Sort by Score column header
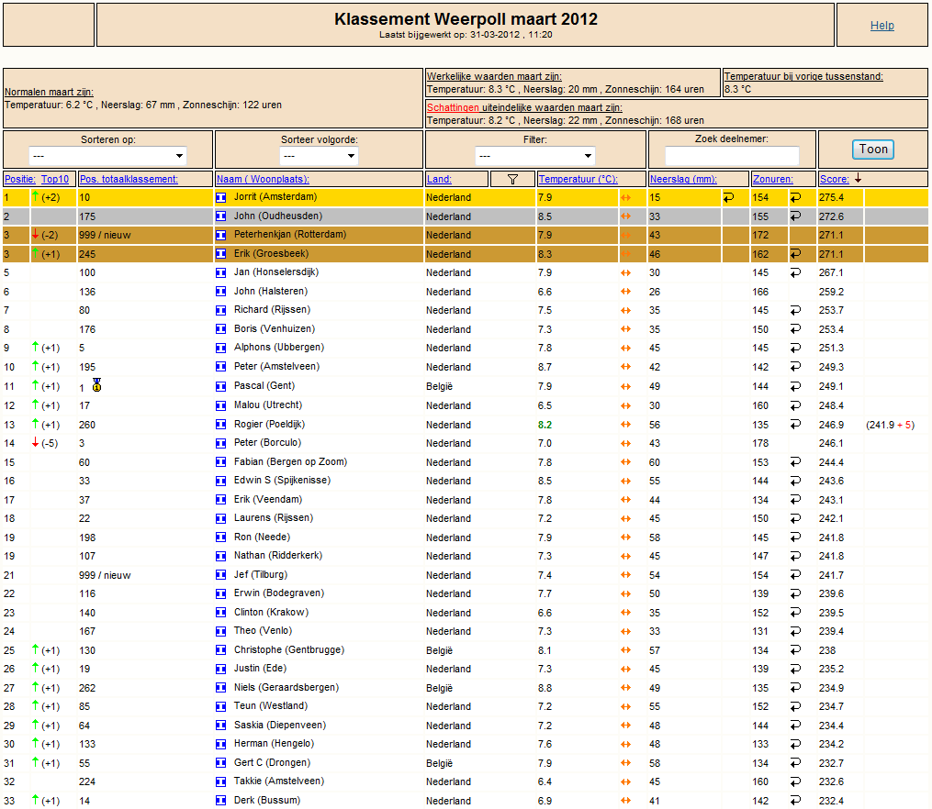Screen dimensions: 932x809 (x=835, y=179)
